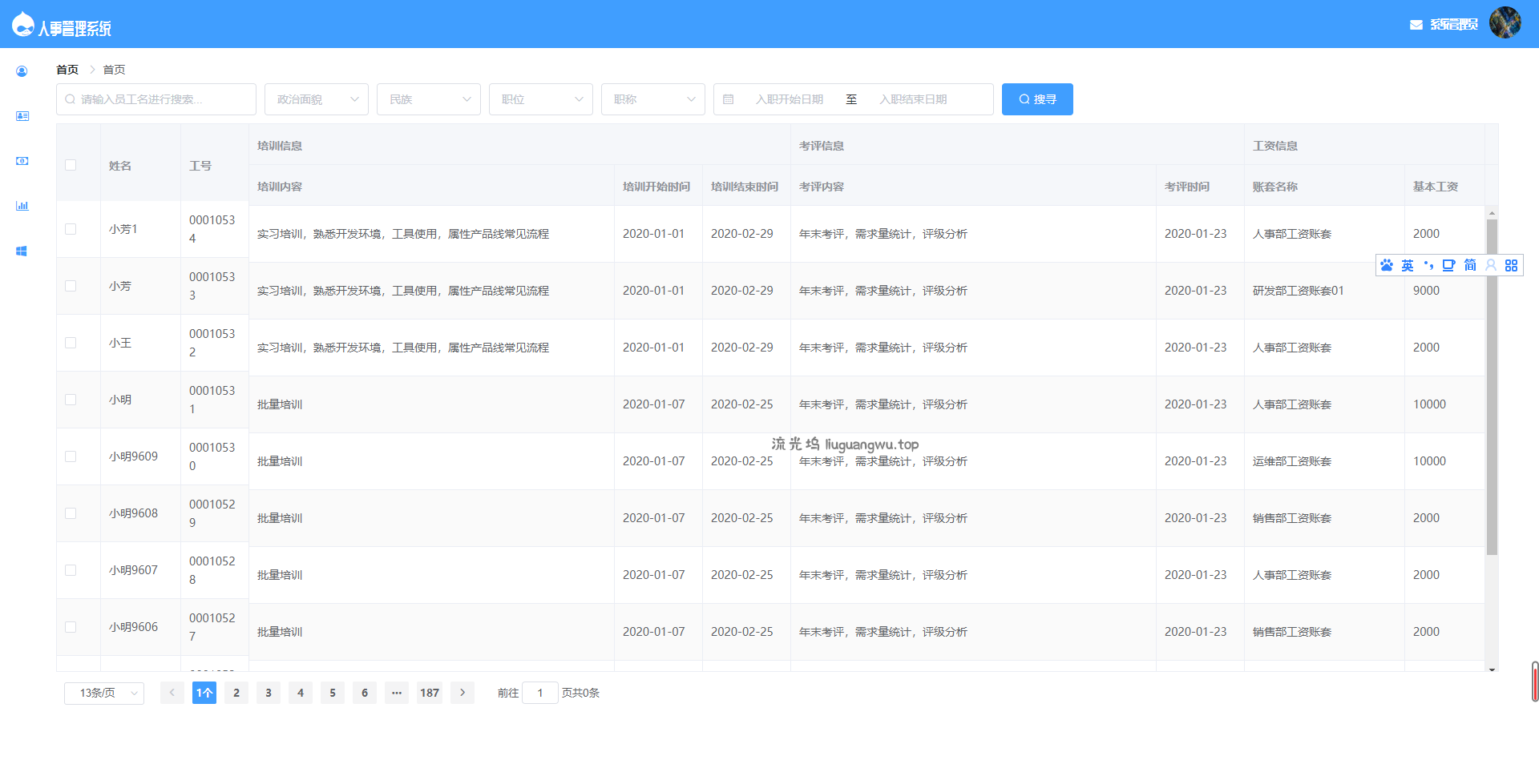Click the Windows logo sidebar icon

pos(22,251)
